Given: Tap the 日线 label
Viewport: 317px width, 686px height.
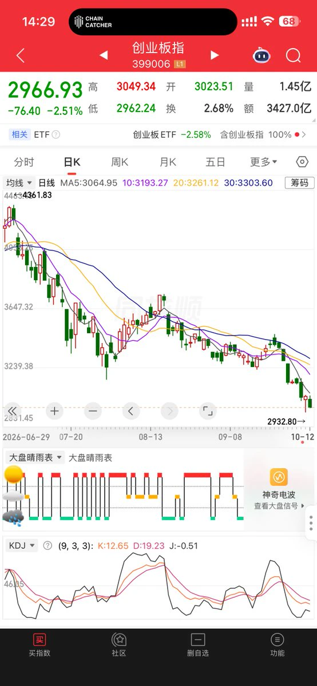Looking at the screenshot, I should pos(46,183).
